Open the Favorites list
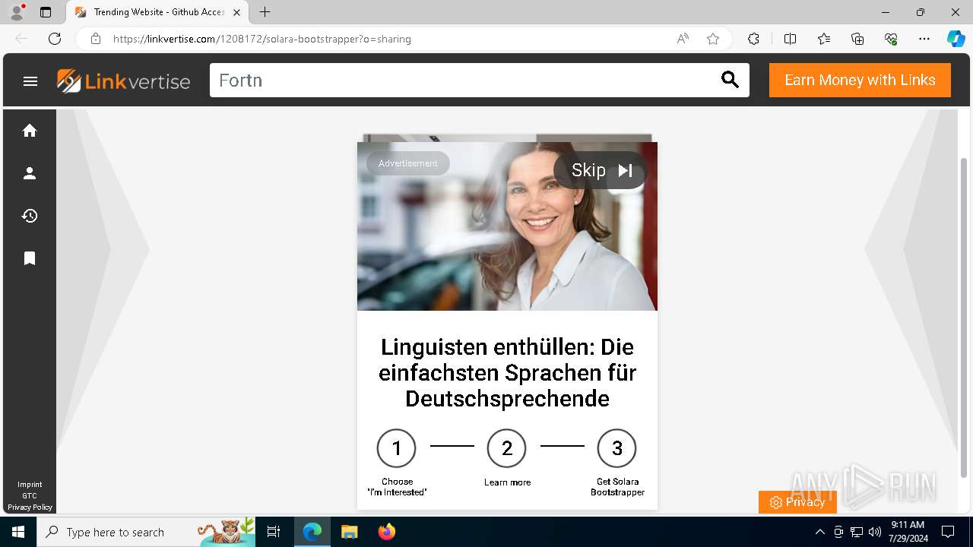 tap(824, 39)
